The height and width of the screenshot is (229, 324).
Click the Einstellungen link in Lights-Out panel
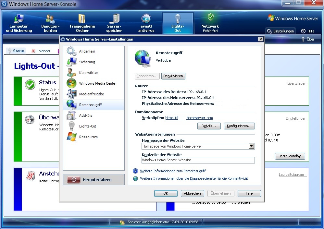click(x=296, y=118)
